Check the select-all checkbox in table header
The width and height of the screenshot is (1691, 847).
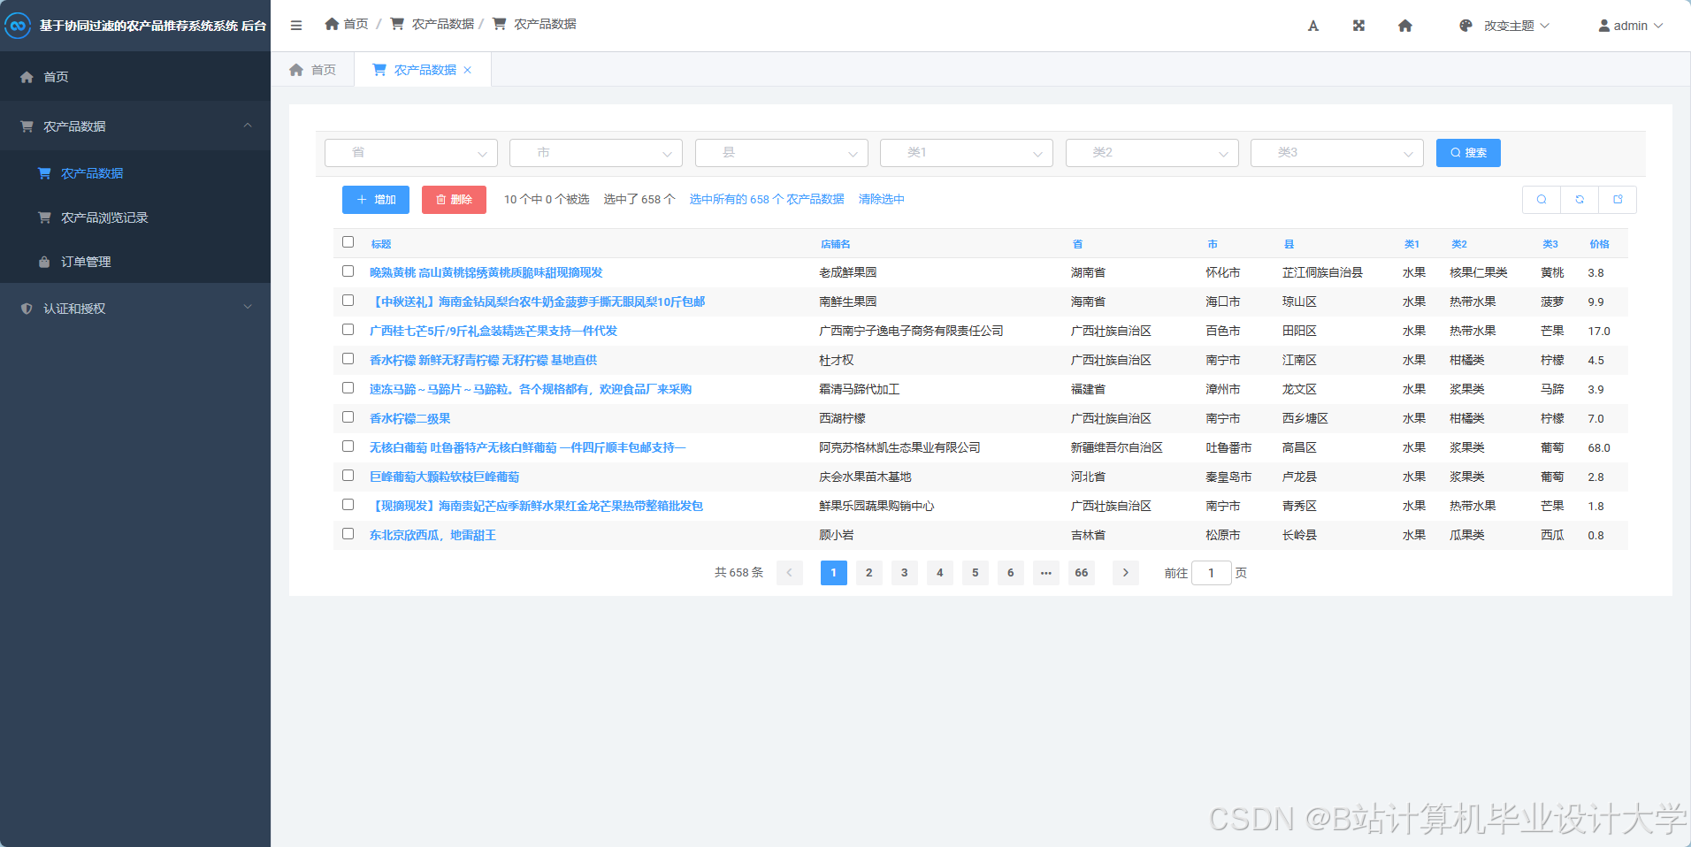[348, 241]
